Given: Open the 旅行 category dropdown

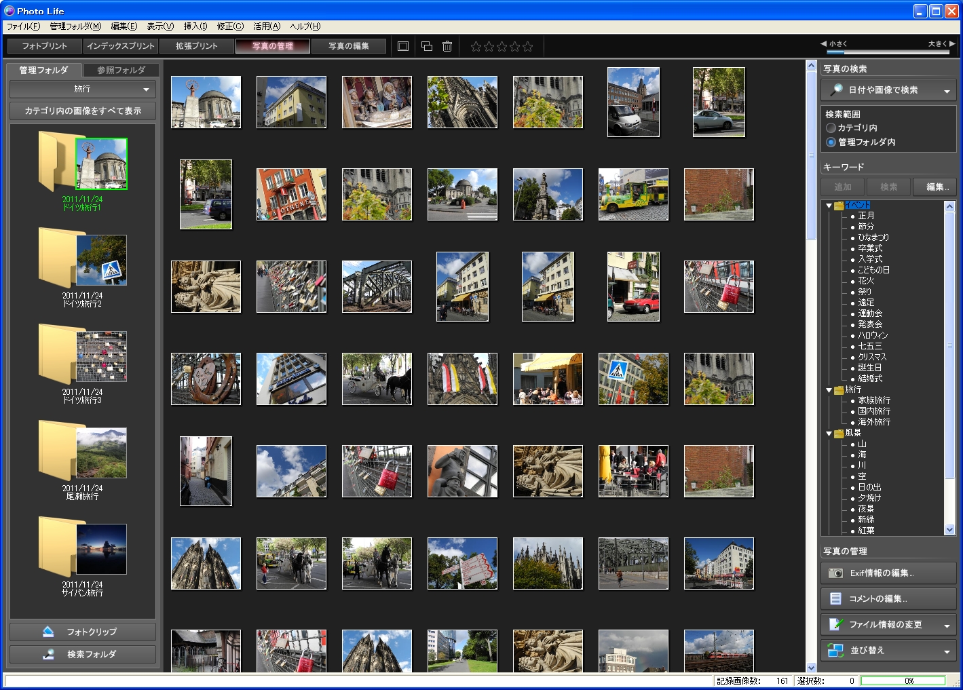Looking at the screenshot, I should (83, 89).
